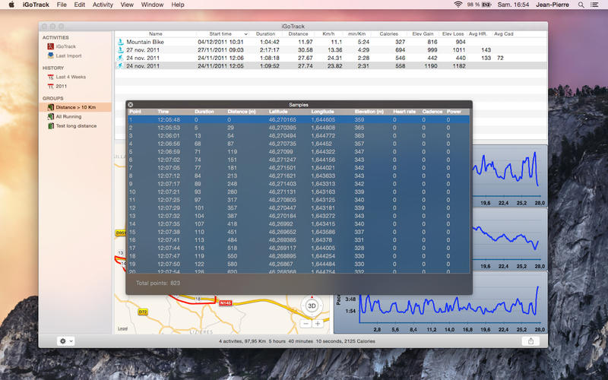This screenshot has height=380, width=608.
Task: Click Heart rate column header
Action: [404, 112]
